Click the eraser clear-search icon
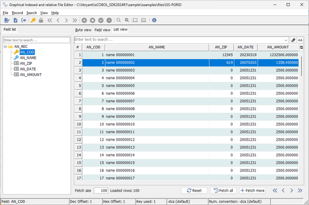 (293, 40)
